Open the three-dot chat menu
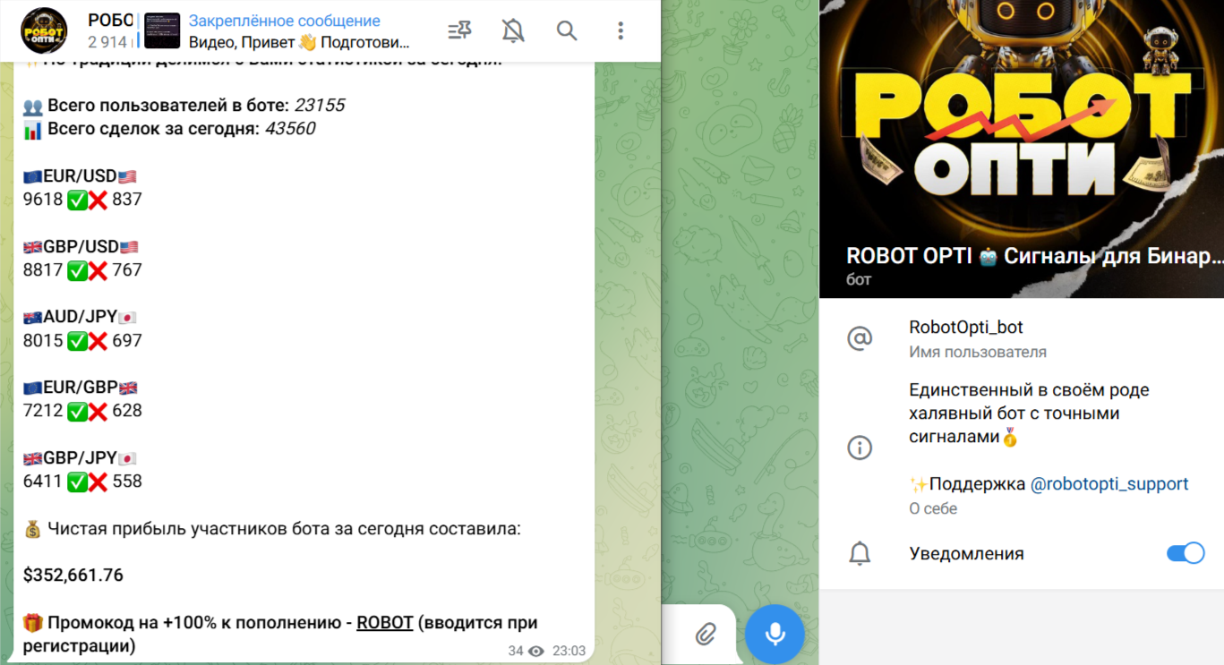 click(x=621, y=31)
